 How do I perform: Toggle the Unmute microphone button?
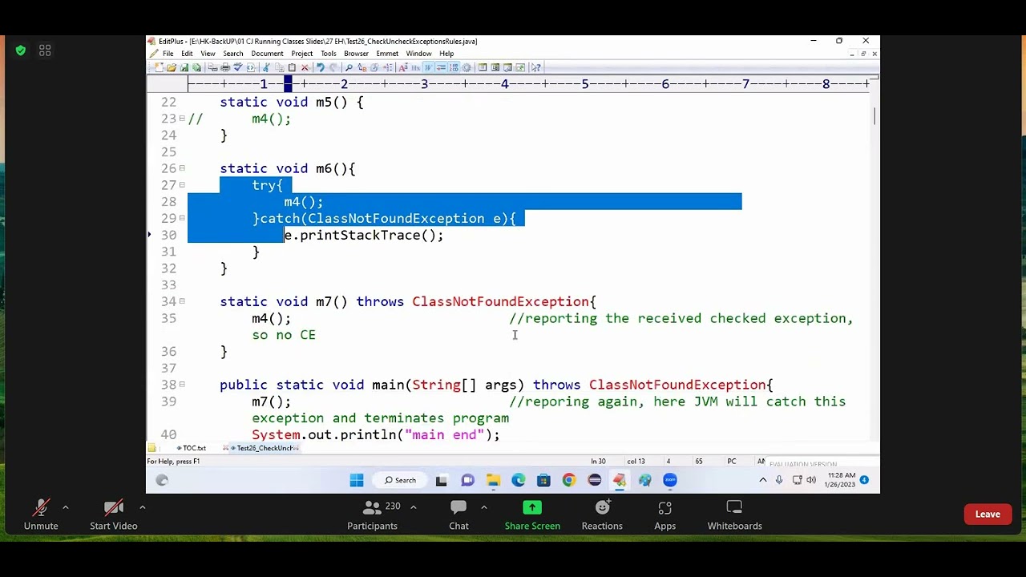coord(41,514)
